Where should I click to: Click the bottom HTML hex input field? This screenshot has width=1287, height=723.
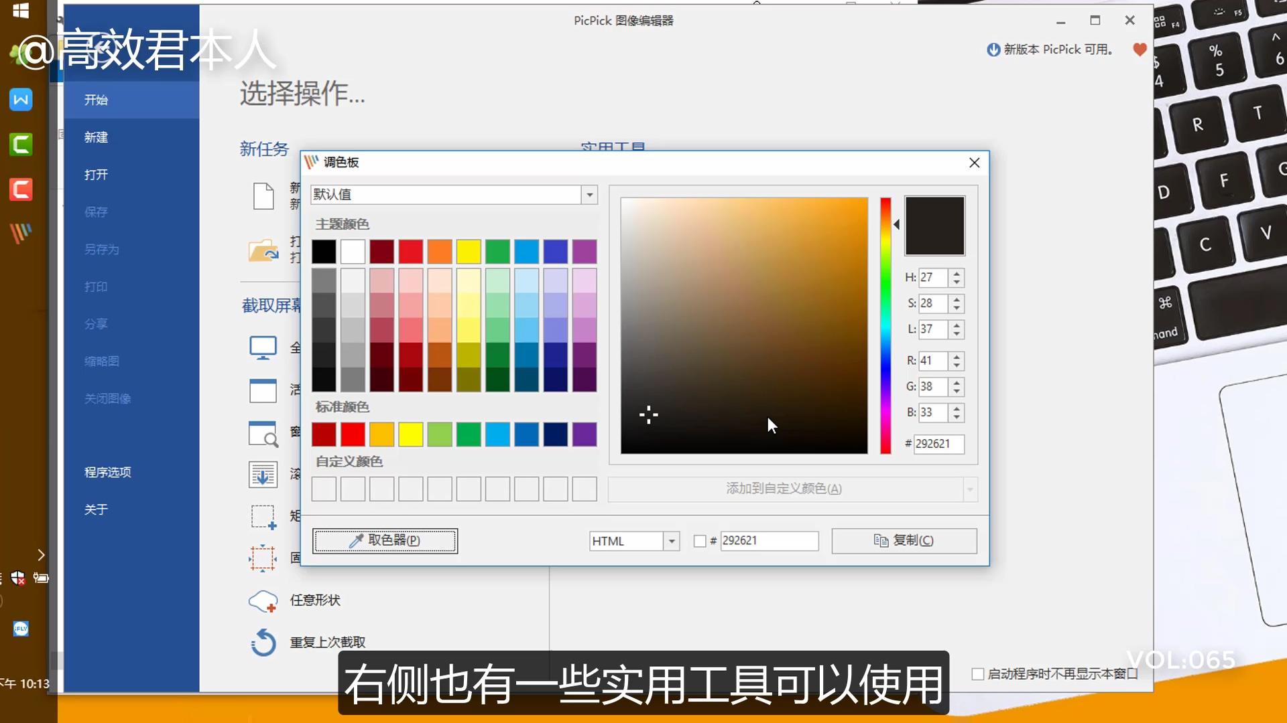click(770, 541)
